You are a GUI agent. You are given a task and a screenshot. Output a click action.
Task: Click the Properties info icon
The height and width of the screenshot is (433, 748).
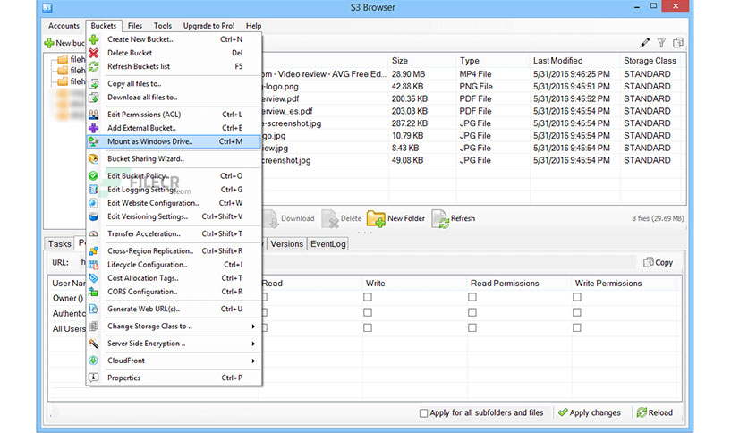(x=93, y=378)
